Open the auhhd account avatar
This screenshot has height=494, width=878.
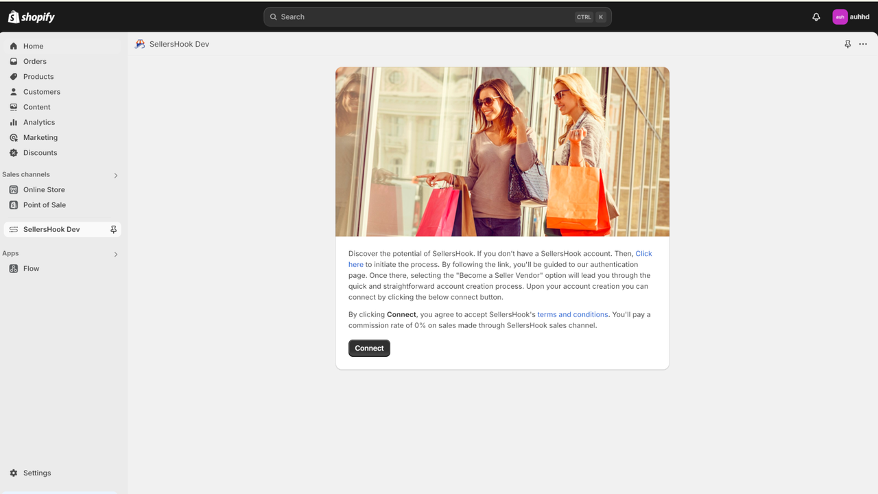(840, 17)
